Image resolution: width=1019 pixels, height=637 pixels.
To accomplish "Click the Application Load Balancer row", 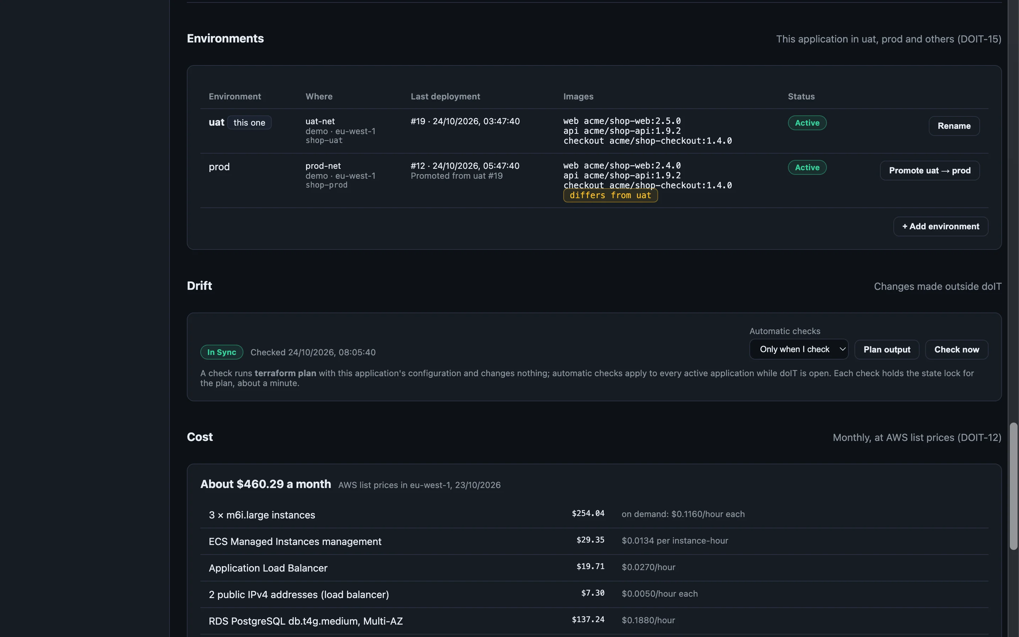I will pos(594,568).
